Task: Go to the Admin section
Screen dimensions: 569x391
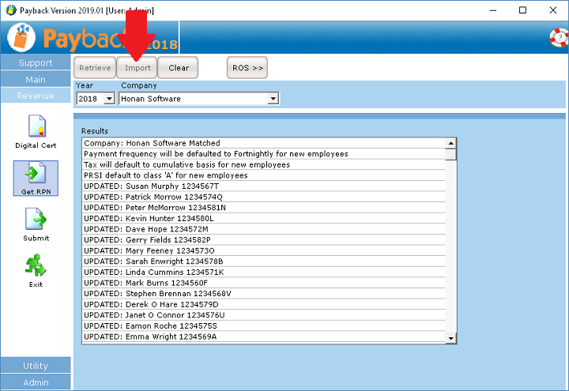Action: [36, 382]
